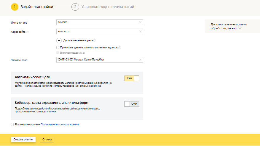
Task: Clear the site address field with X icon
Action: coord(140,31)
